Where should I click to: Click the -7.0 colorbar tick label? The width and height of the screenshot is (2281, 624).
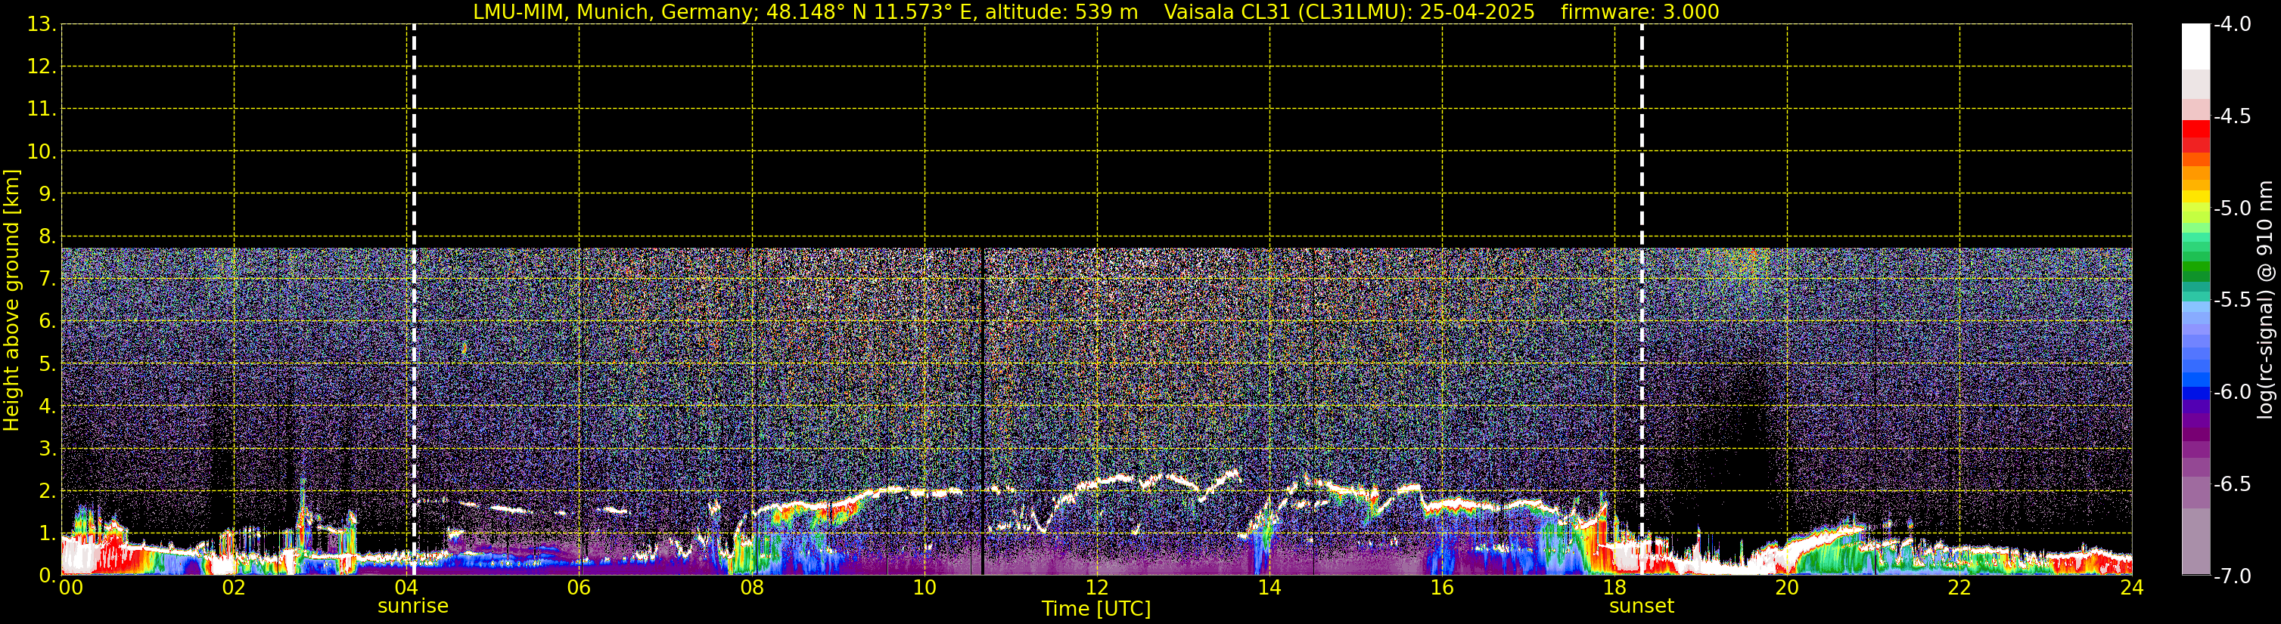[2231, 576]
